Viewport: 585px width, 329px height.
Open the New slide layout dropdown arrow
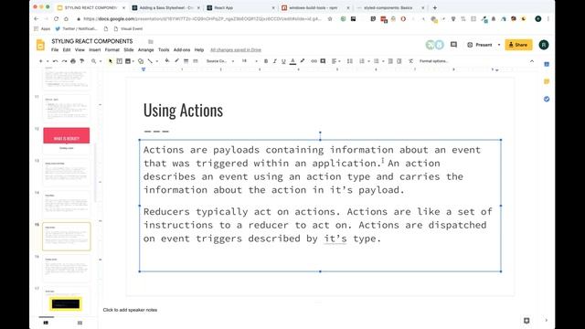(48, 61)
